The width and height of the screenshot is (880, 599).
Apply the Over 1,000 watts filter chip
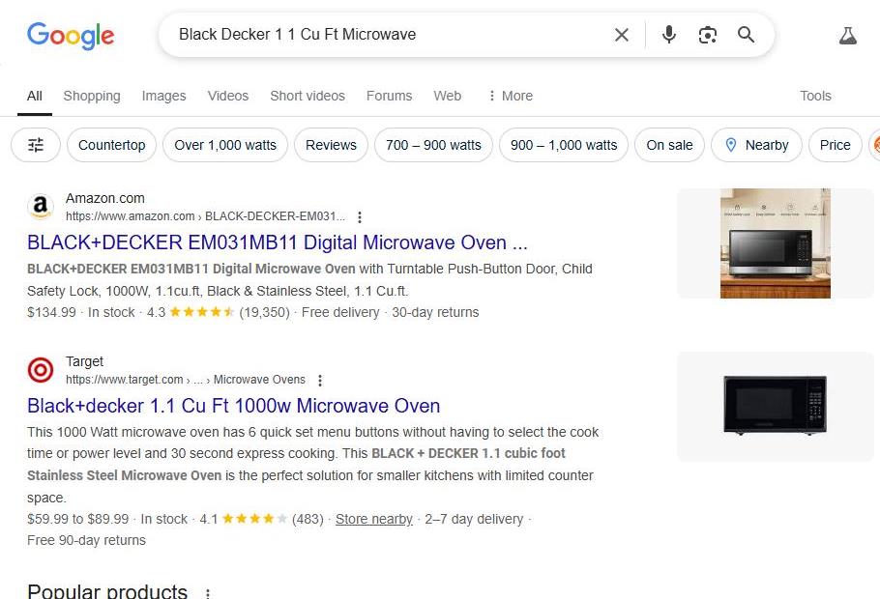pos(225,145)
